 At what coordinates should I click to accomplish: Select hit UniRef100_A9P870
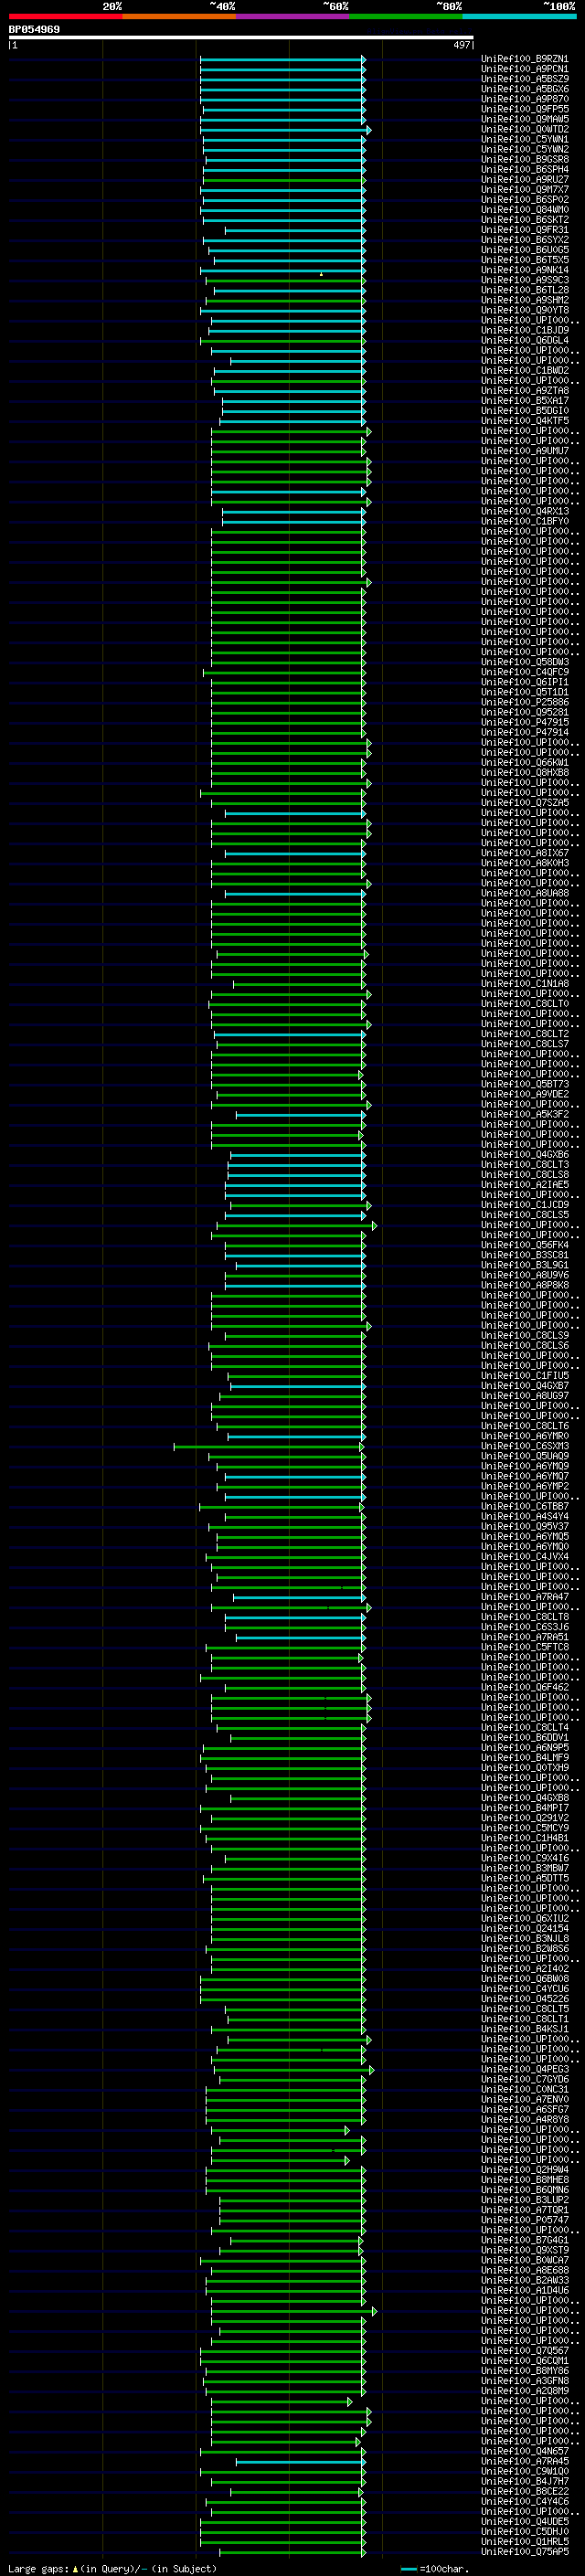[524, 99]
